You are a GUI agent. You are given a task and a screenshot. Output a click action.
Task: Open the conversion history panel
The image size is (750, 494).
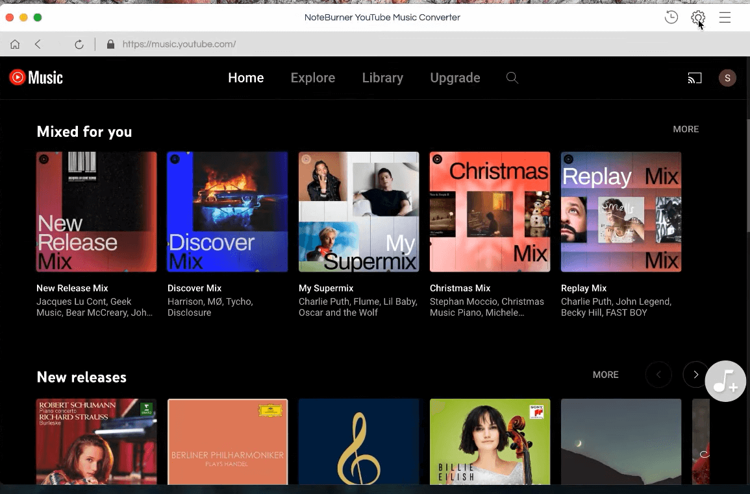pos(671,17)
